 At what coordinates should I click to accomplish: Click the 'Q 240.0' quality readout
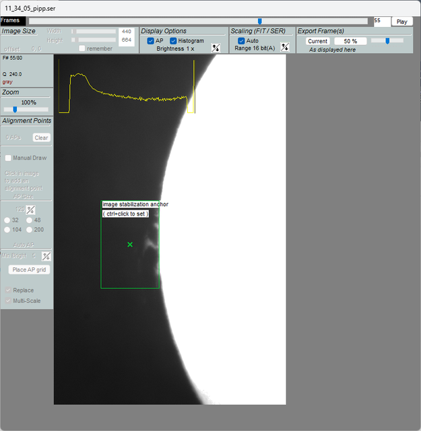point(12,74)
